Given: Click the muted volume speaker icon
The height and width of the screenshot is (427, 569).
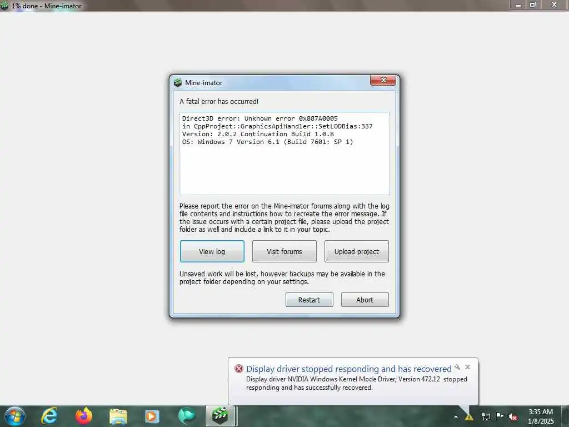Looking at the screenshot, I should point(513,416).
